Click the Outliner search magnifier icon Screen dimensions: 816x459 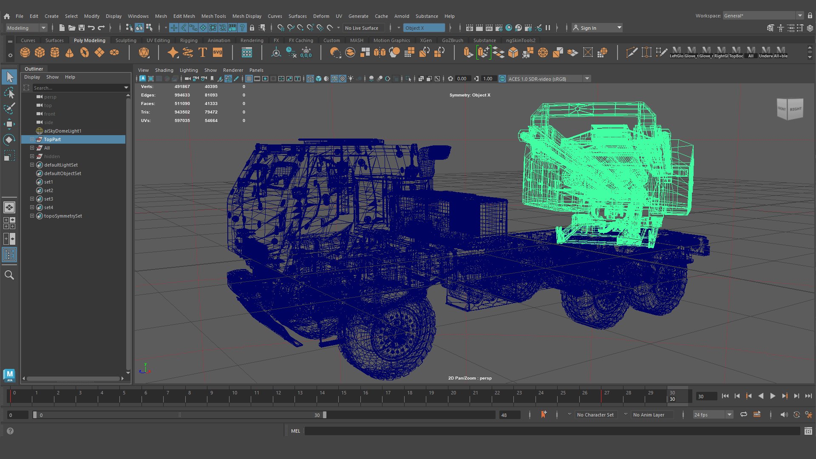click(x=9, y=275)
